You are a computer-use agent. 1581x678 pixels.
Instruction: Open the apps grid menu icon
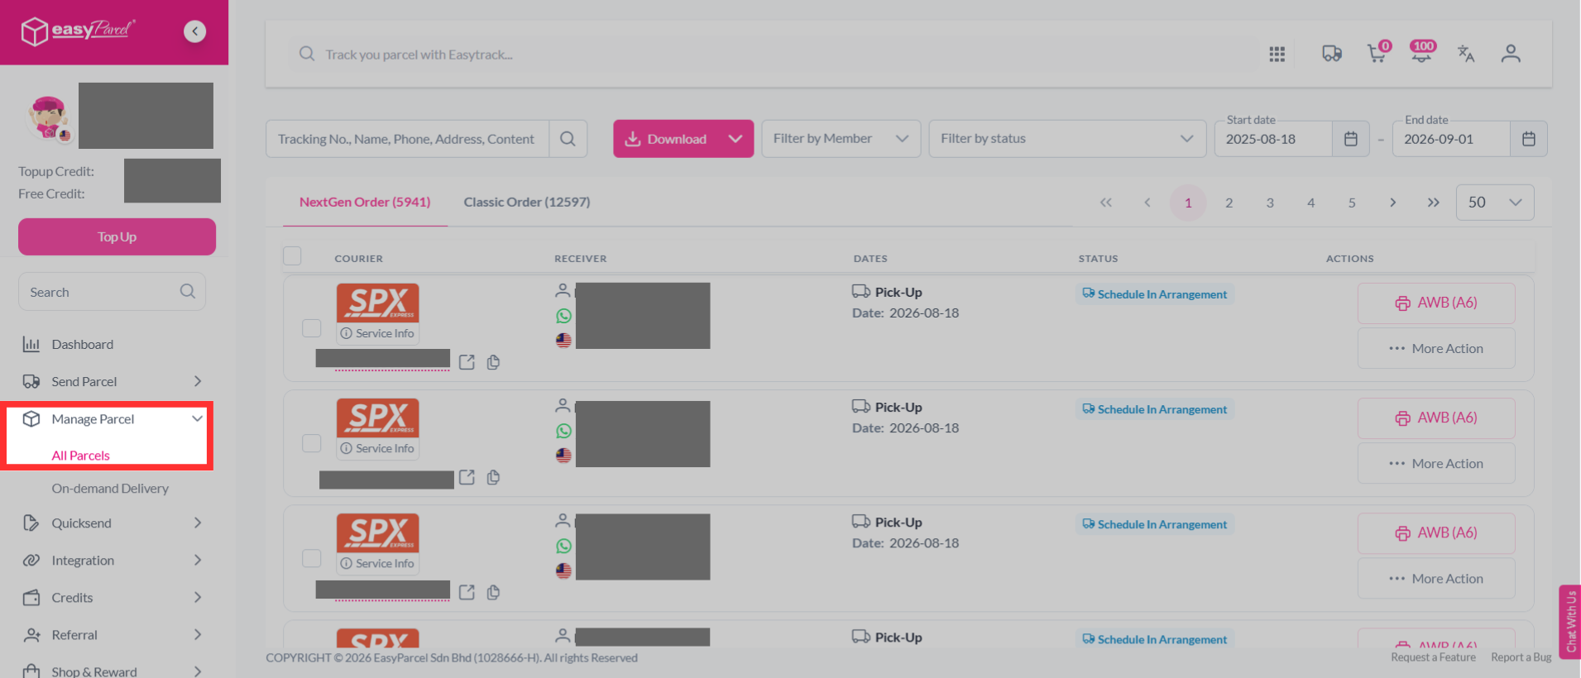click(x=1277, y=54)
